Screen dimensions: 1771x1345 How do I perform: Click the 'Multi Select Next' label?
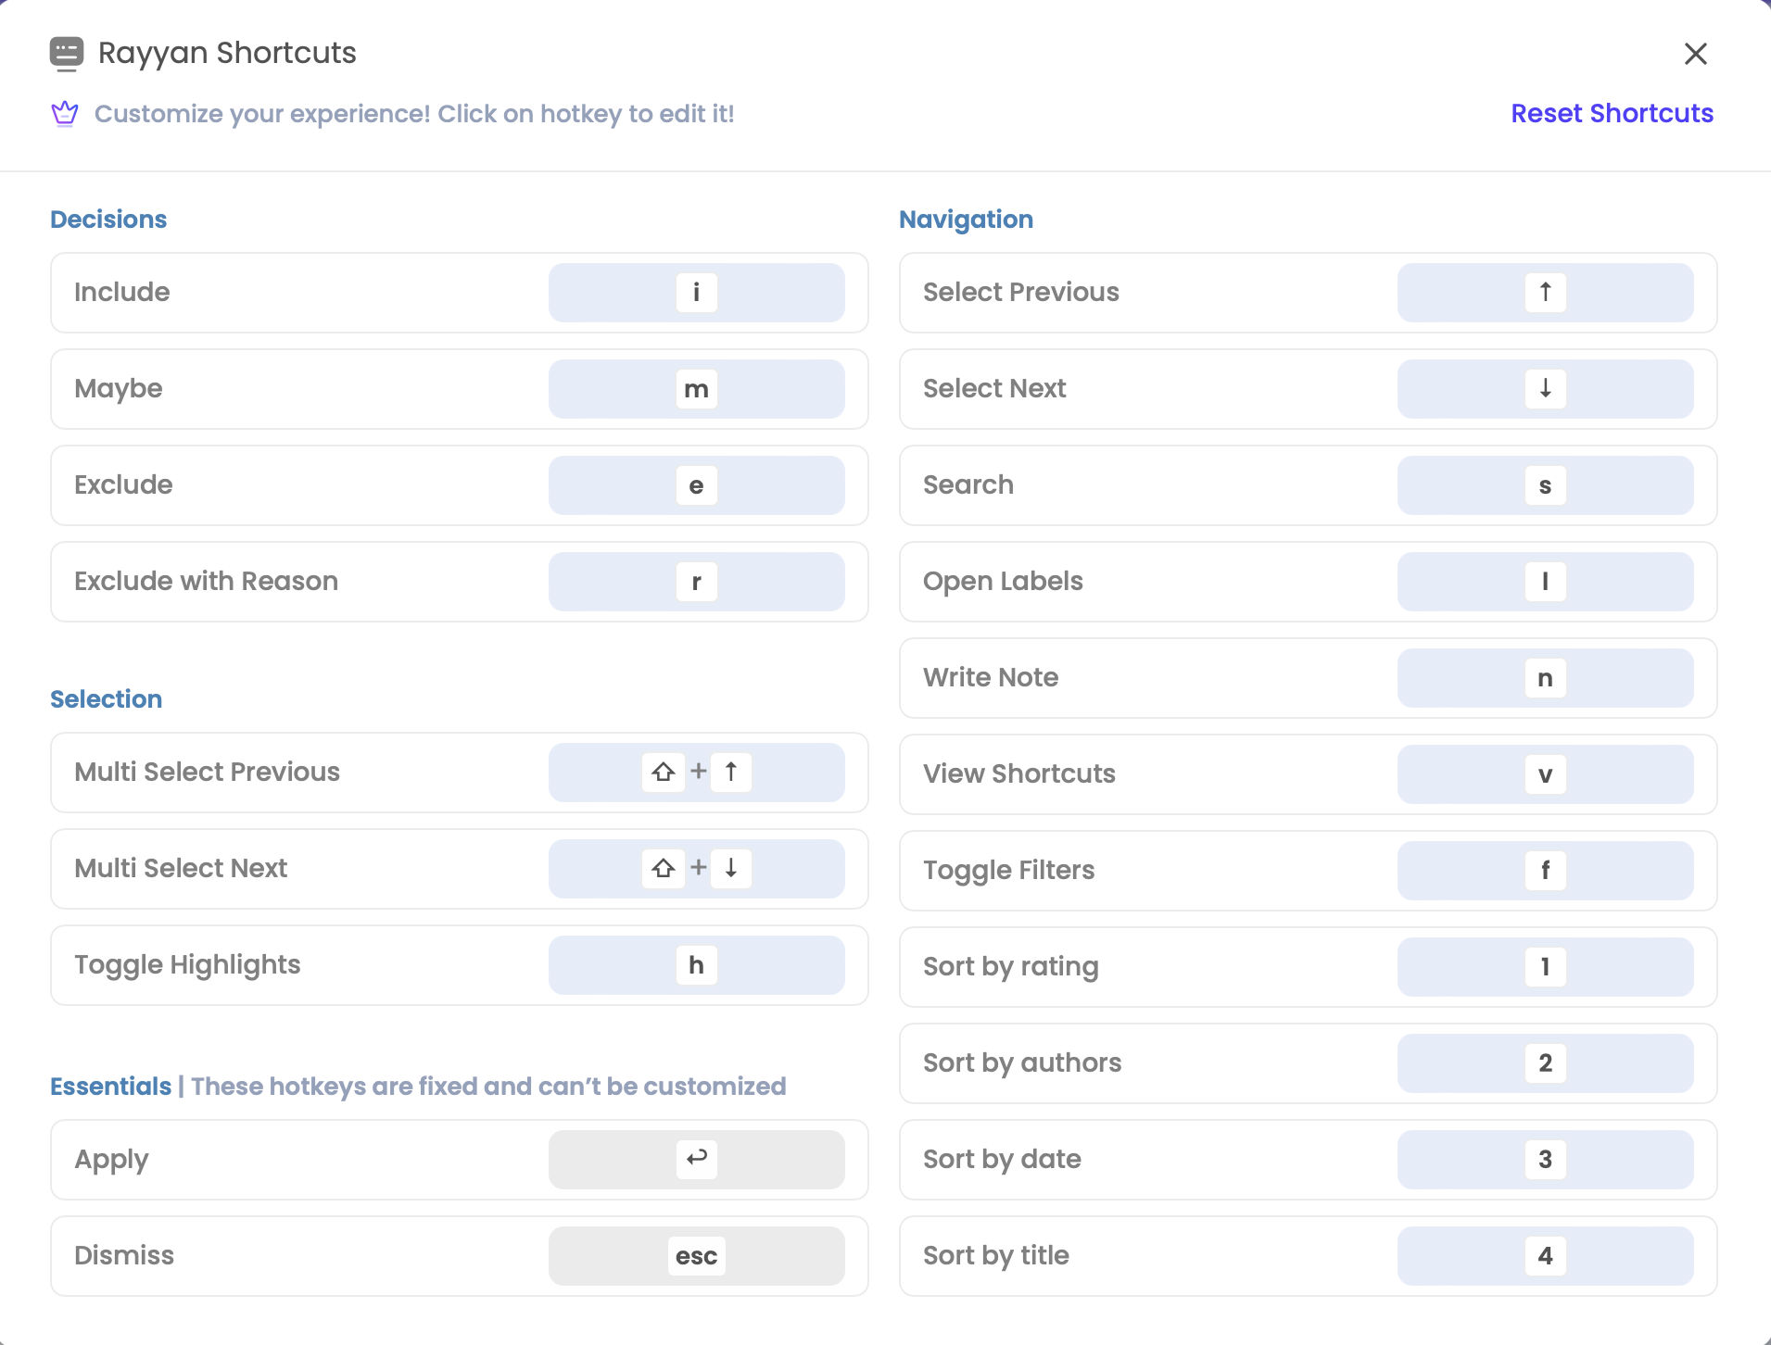point(181,869)
